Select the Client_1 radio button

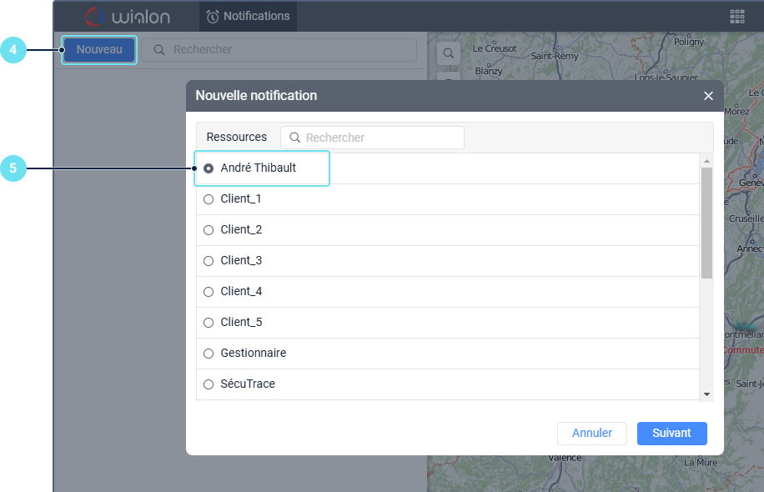point(209,199)
